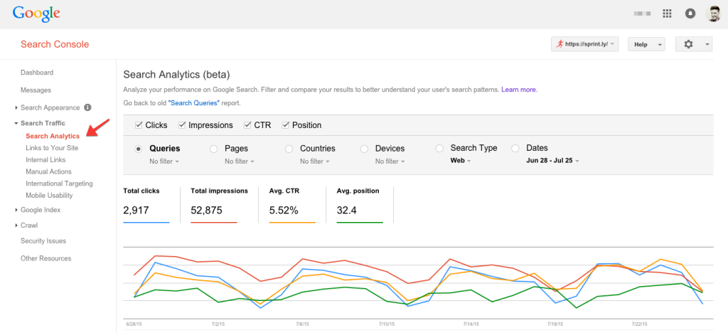Open the settings dropdown arrow
Screen dimensions: 728x333
pyautogui.click(x=707, y=44)
